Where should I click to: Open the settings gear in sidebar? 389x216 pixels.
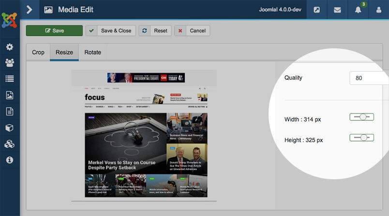(10, 47)
